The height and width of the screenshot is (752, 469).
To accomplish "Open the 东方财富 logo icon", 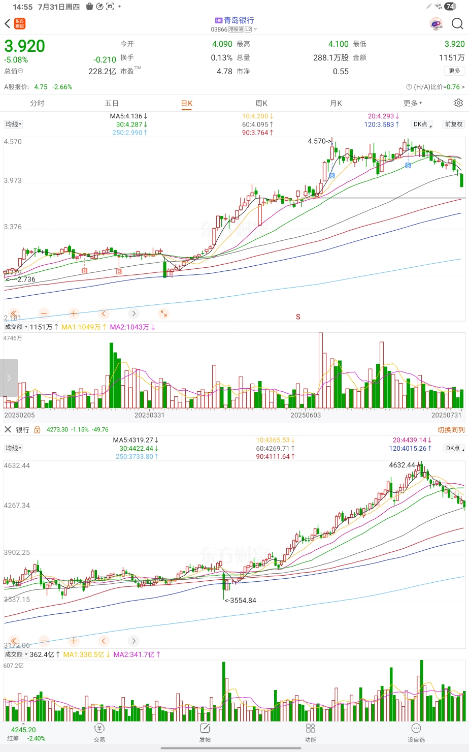I will (x=20, y=24).
